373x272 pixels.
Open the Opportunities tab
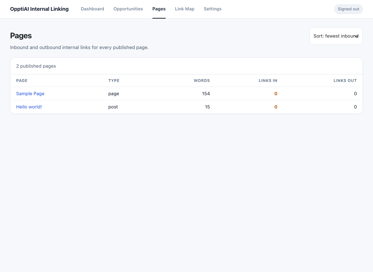128,9
